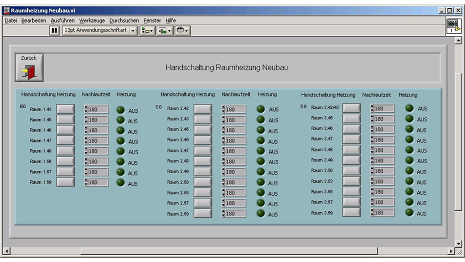
Task: Click the Pause execution button in toolbar
Action: [56, 31]
